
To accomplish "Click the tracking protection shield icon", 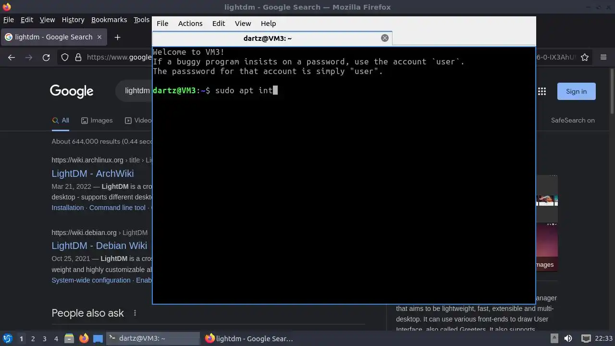I will 65,57.
